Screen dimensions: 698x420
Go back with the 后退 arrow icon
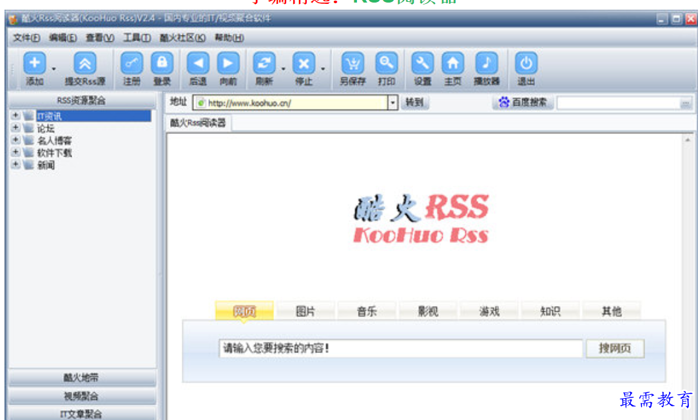click(x=198, y=63)
